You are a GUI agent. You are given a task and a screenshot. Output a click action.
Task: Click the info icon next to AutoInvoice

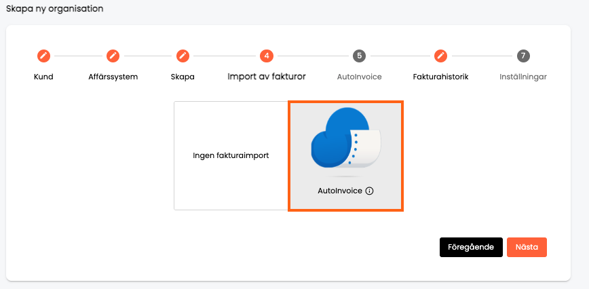(x=370, y=191)
